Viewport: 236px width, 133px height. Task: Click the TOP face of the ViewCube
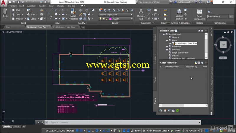click(x=223, y=45)
